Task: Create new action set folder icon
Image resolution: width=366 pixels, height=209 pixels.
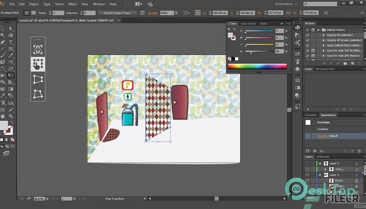Action: pyautogui.click(x=345, y=63)
